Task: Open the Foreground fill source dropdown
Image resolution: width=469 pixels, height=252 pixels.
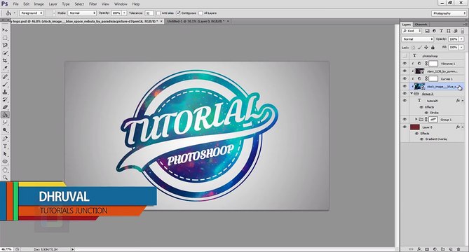Action: [x=32, y=13]
